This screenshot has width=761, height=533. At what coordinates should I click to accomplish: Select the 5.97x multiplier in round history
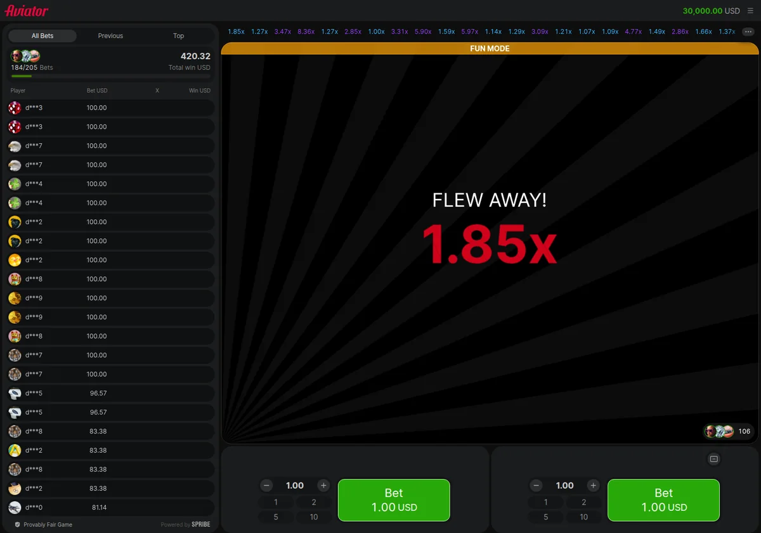click(470, 32)
